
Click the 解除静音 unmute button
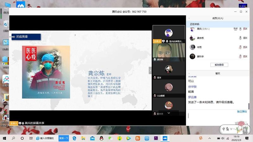coord(219,65)
